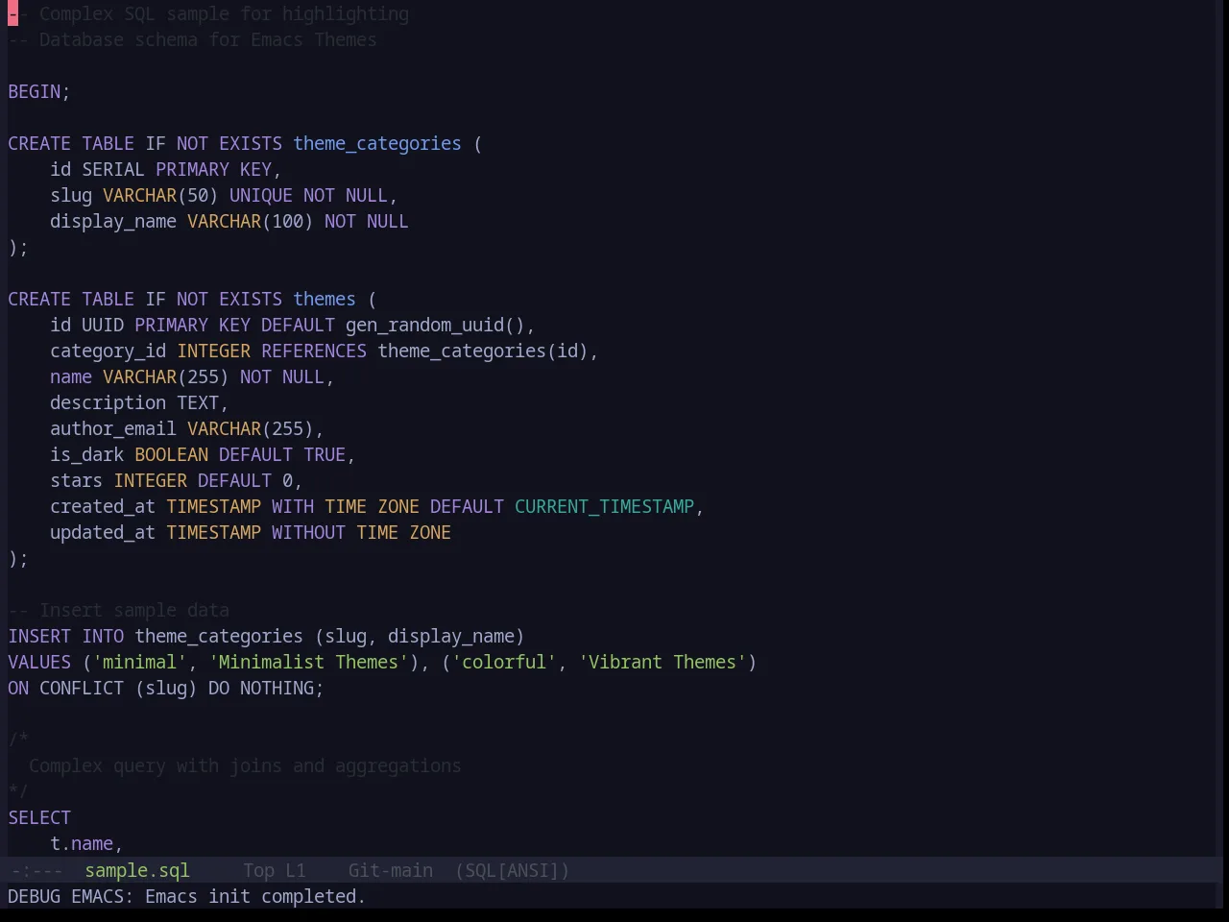This screenshot has width=1229, height=922.
Task: Click the echo area message 'Emacs init completed.'
Action: (x=255, y=896)
